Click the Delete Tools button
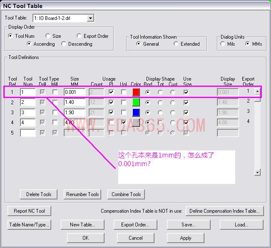This screenshot has height=248, width=271. (39, 194)
